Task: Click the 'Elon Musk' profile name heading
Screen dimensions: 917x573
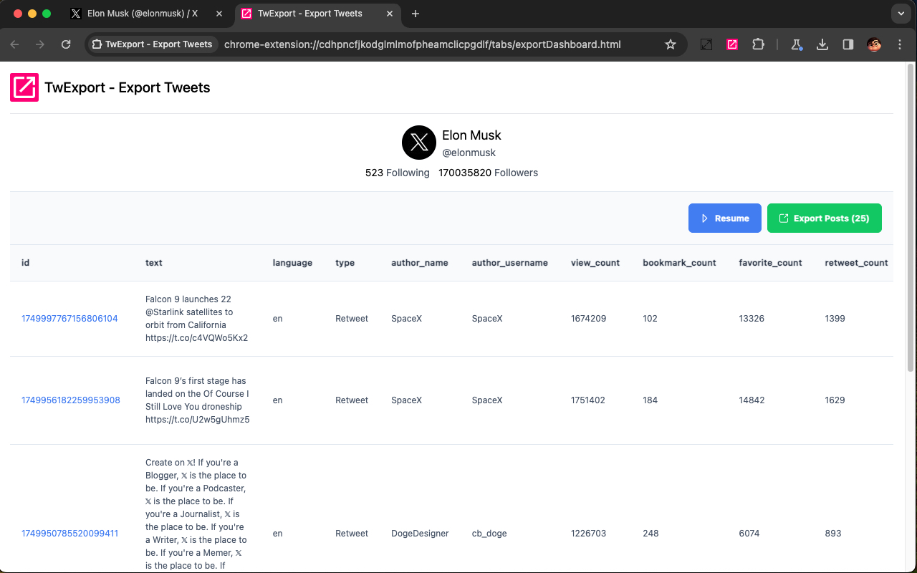Action: point(471,135)
